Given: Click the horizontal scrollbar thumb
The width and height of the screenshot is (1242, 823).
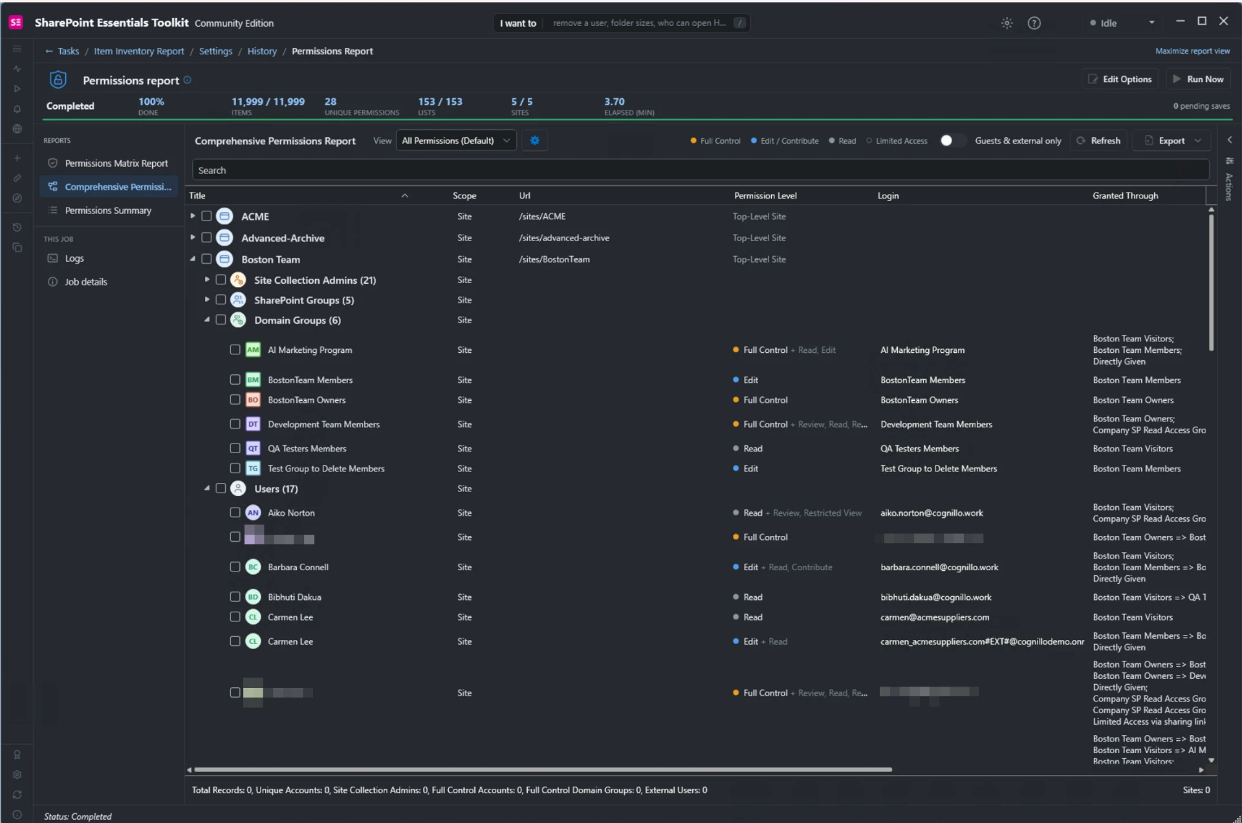Looking at the screenshot, I should pyautogui.click(x=543, y=769).
